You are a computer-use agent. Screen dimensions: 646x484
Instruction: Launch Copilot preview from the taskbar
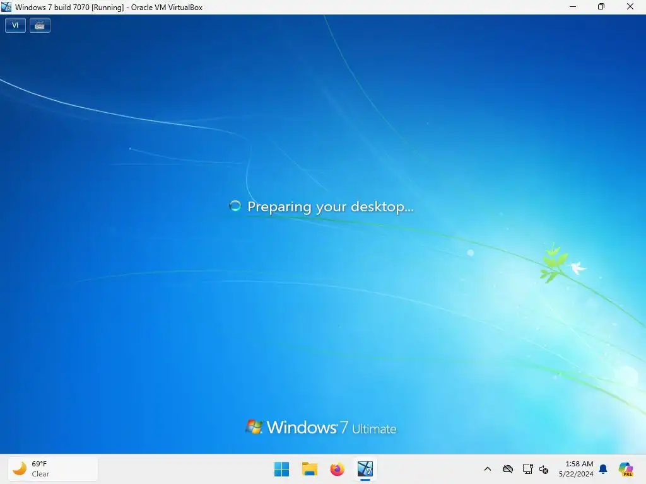tap(626, 469)
